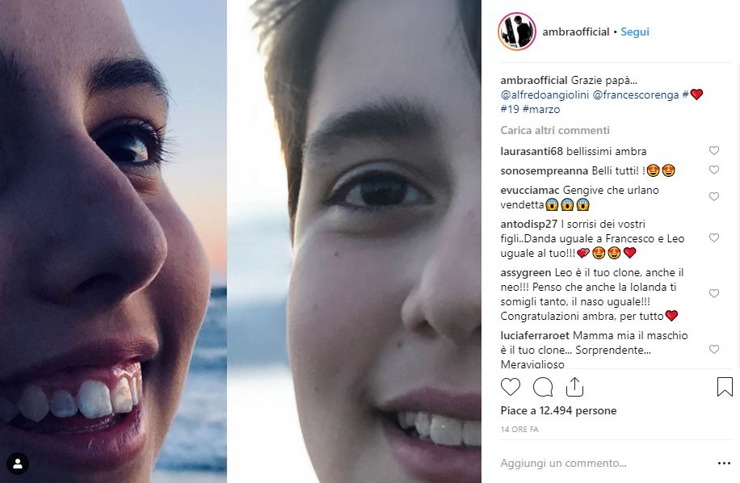Open the ambraofficial profile picture
740x483 pixels.
(517, 32)
